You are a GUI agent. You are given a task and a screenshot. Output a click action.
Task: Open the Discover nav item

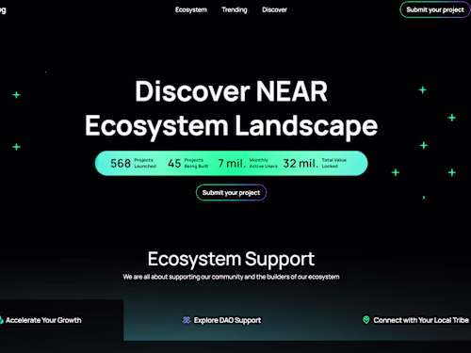[274, 9]
